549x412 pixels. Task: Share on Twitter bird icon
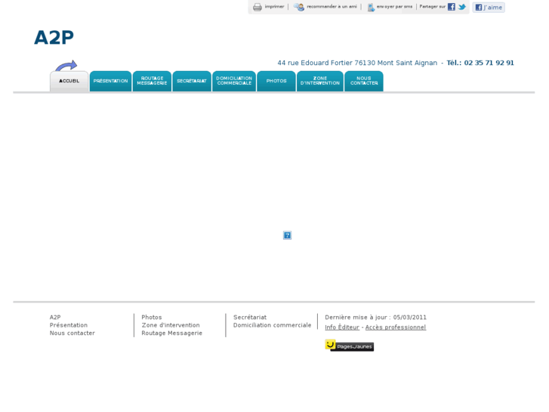462,7
